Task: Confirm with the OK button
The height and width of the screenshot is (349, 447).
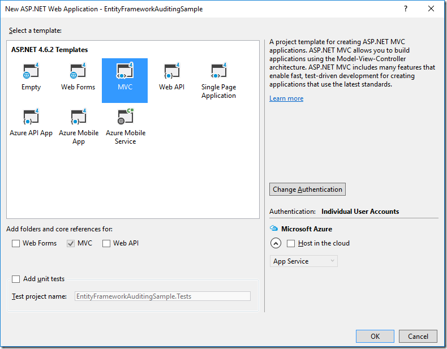Action: (x=375, y=336)
